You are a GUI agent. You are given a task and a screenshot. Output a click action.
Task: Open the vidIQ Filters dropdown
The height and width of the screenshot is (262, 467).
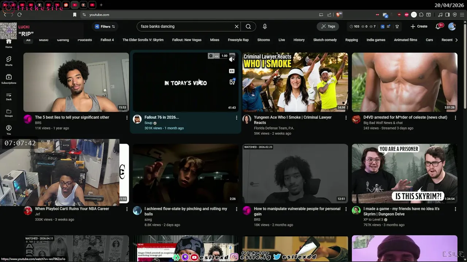pos(105,27)
